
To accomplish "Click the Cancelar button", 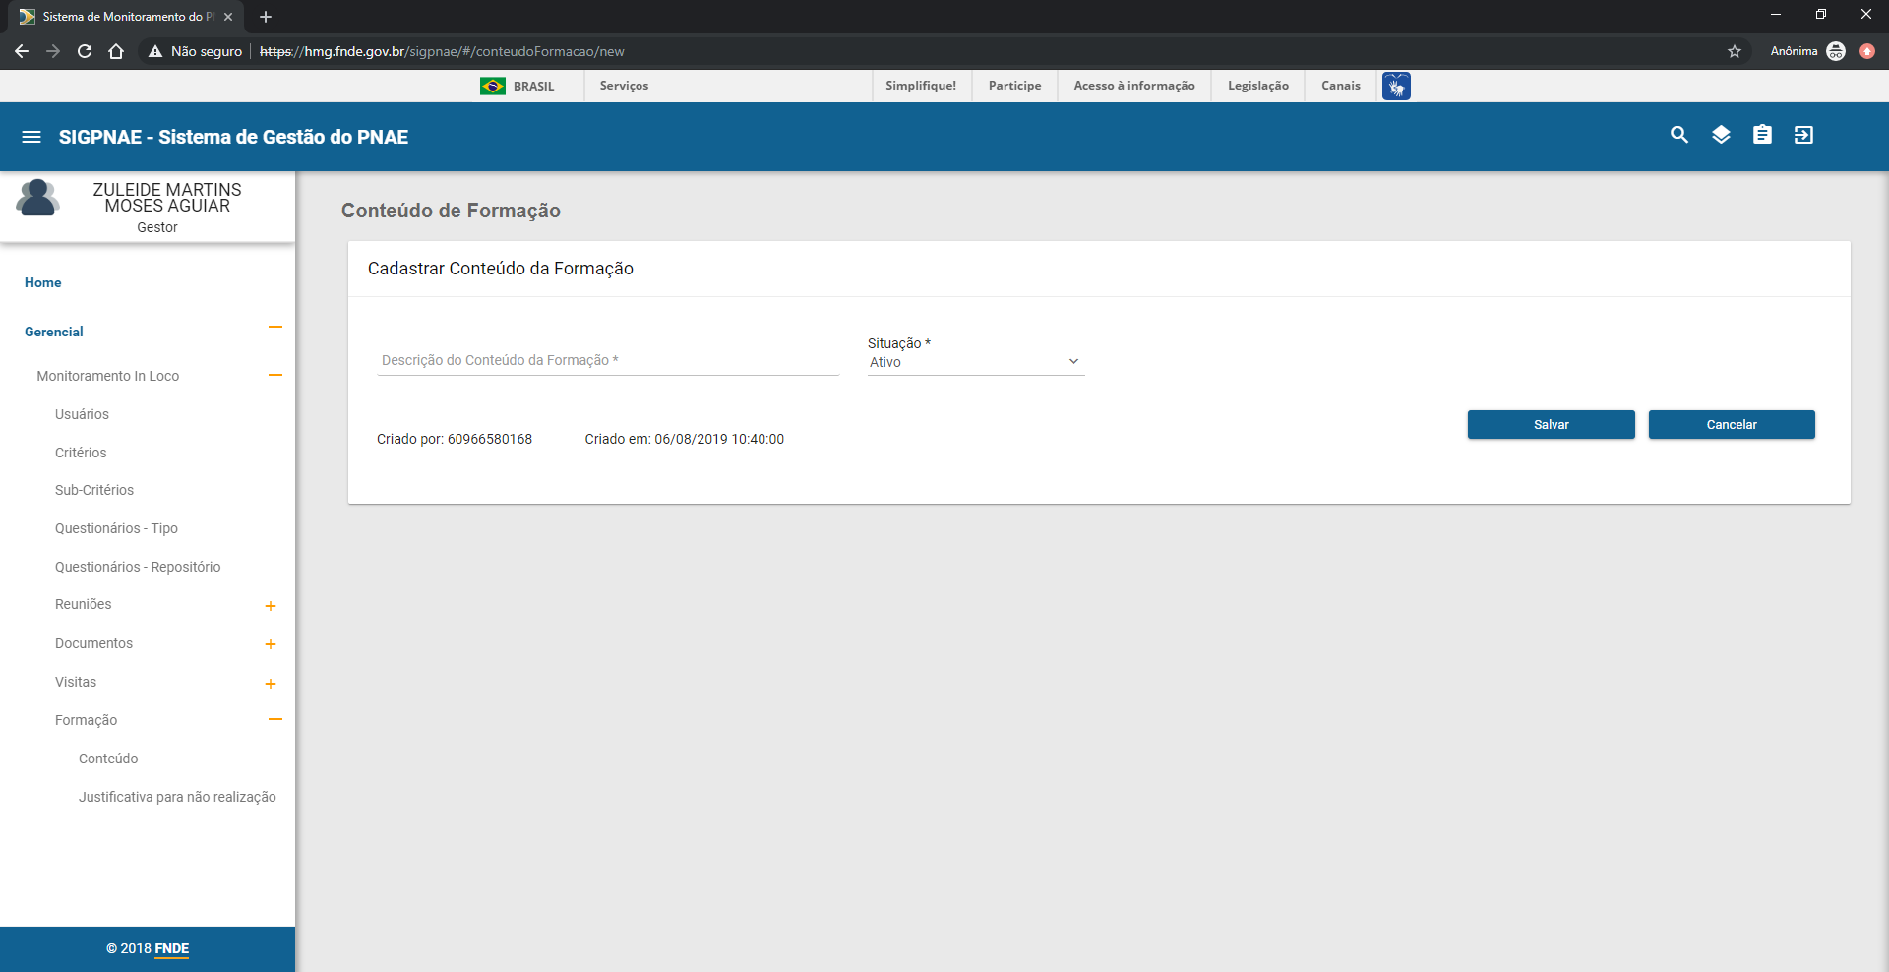I will [1731, 425].
